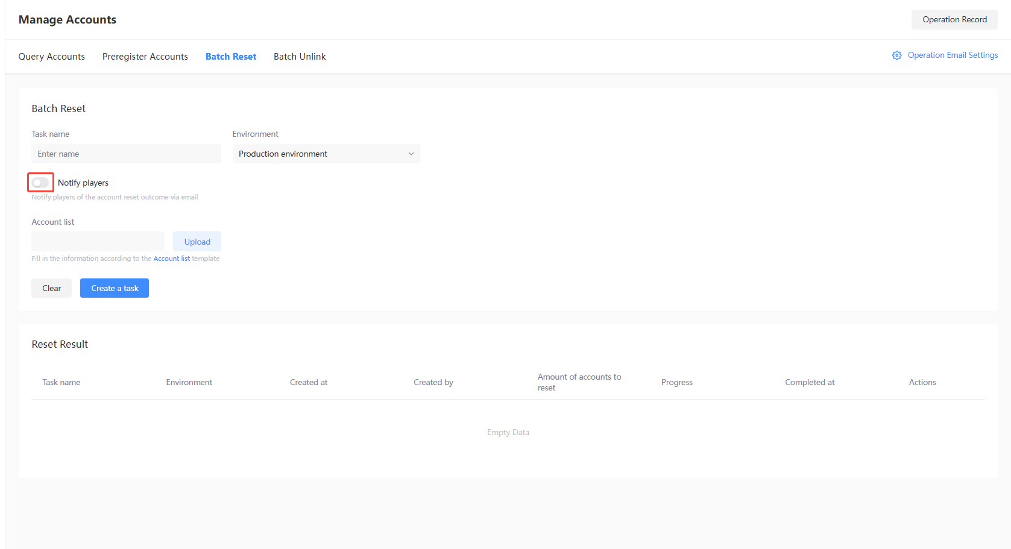Select the Batch Reset tab

[231, 57]
